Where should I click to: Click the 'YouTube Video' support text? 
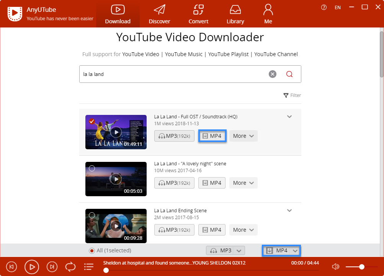tap(141, 54)
